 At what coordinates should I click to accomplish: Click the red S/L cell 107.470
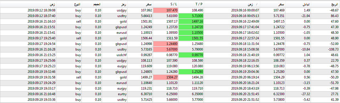(166, 10)
